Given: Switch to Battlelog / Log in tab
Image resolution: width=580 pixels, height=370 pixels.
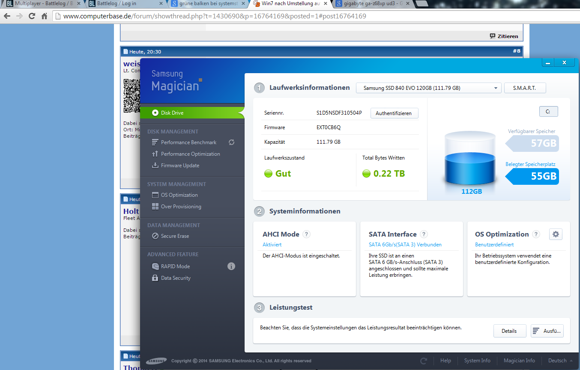Looking at the screenshot, I should click(124, 4).
